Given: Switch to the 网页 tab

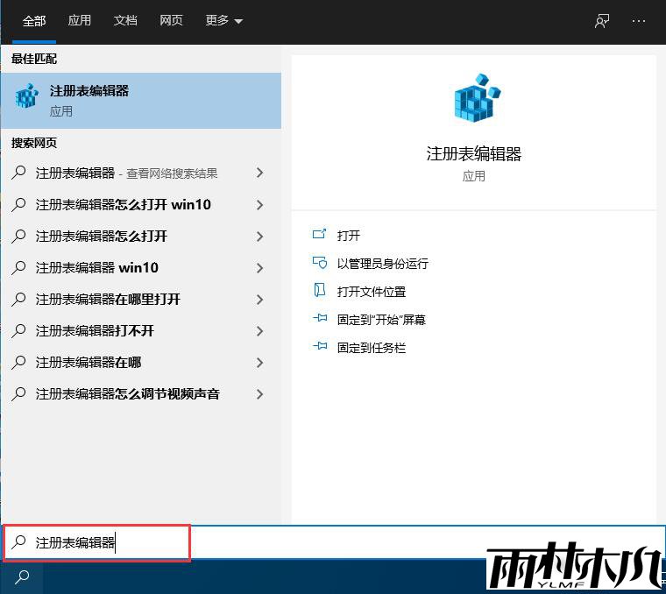Looking at the screenshot, I should [171, 20].
